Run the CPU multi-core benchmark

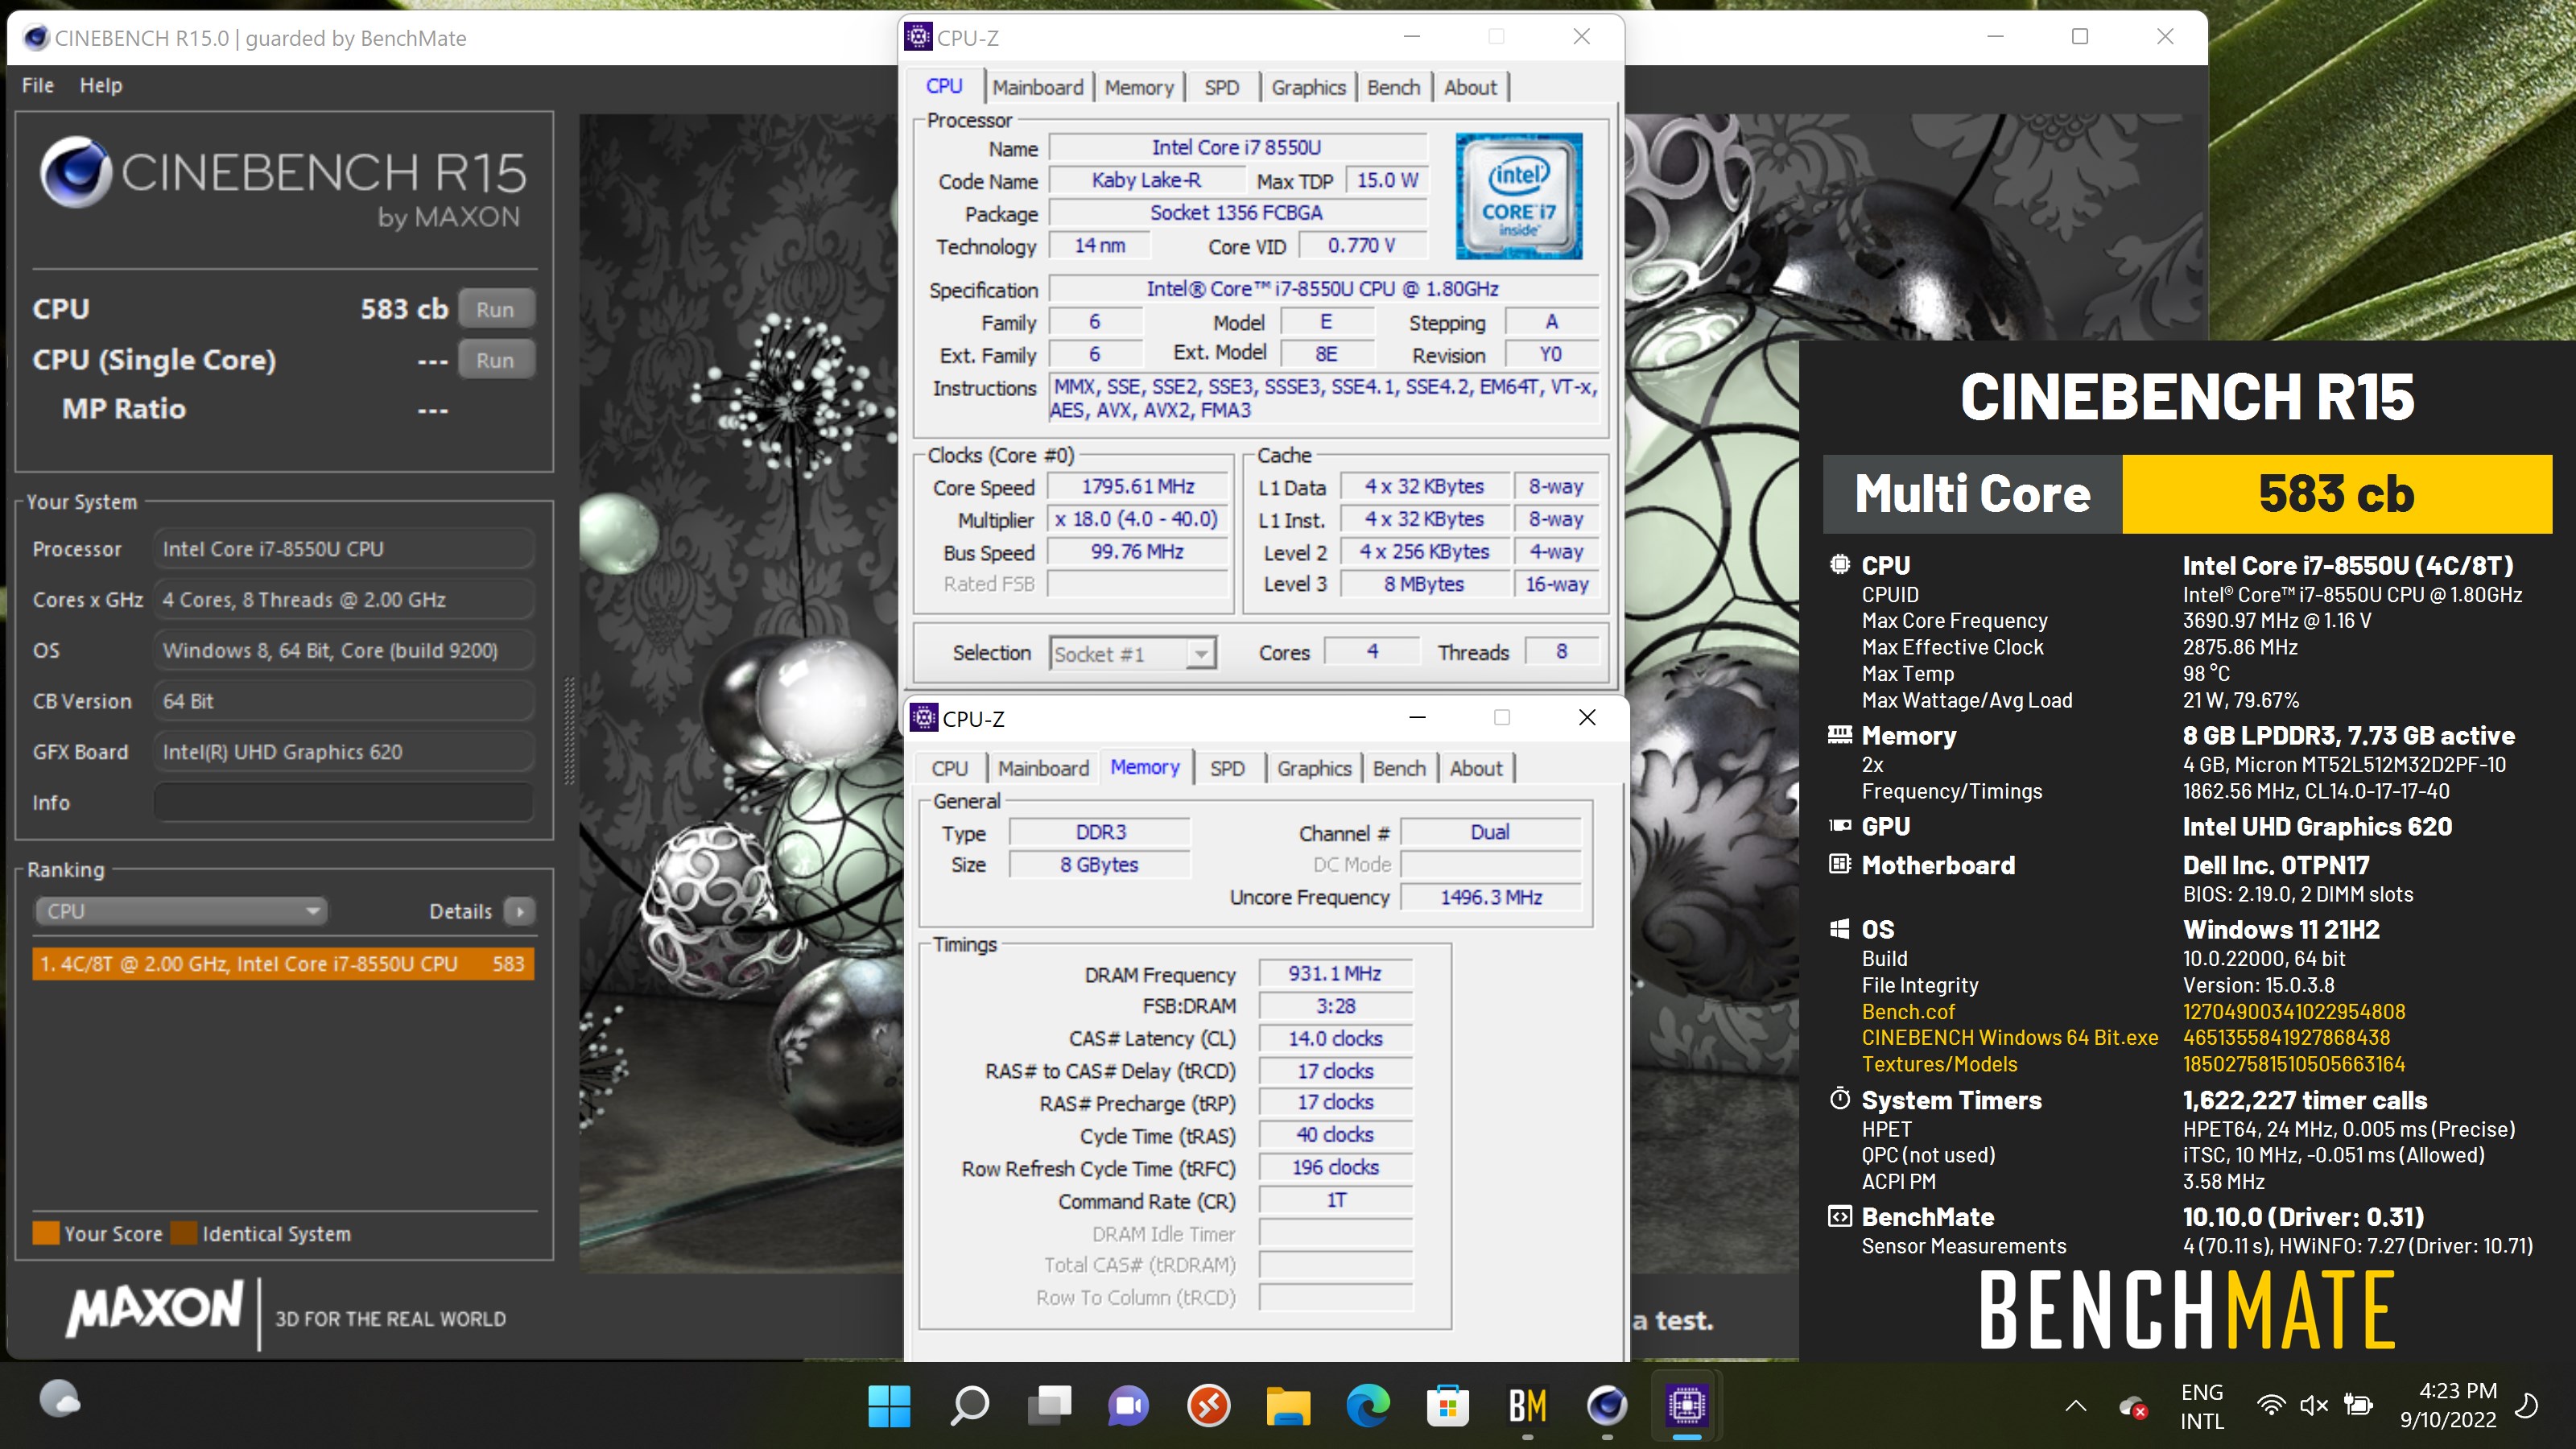496,310
